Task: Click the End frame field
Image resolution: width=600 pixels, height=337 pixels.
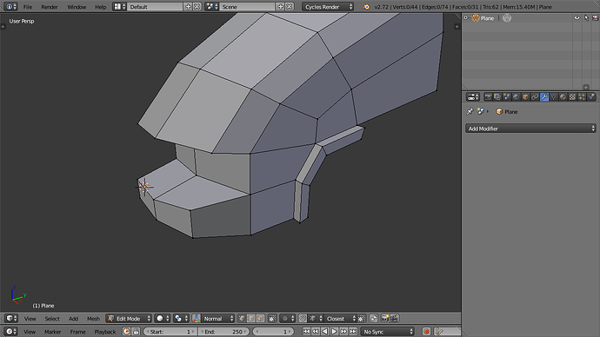Action: coord(223,332)
